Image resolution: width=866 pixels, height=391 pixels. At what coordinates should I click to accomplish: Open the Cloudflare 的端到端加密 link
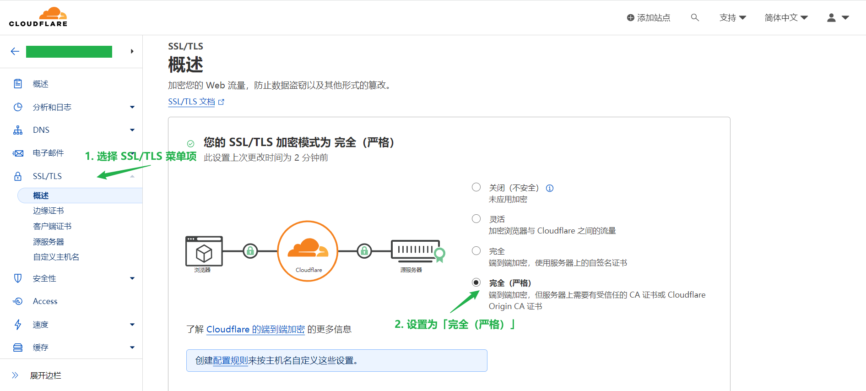click(255, 329)
